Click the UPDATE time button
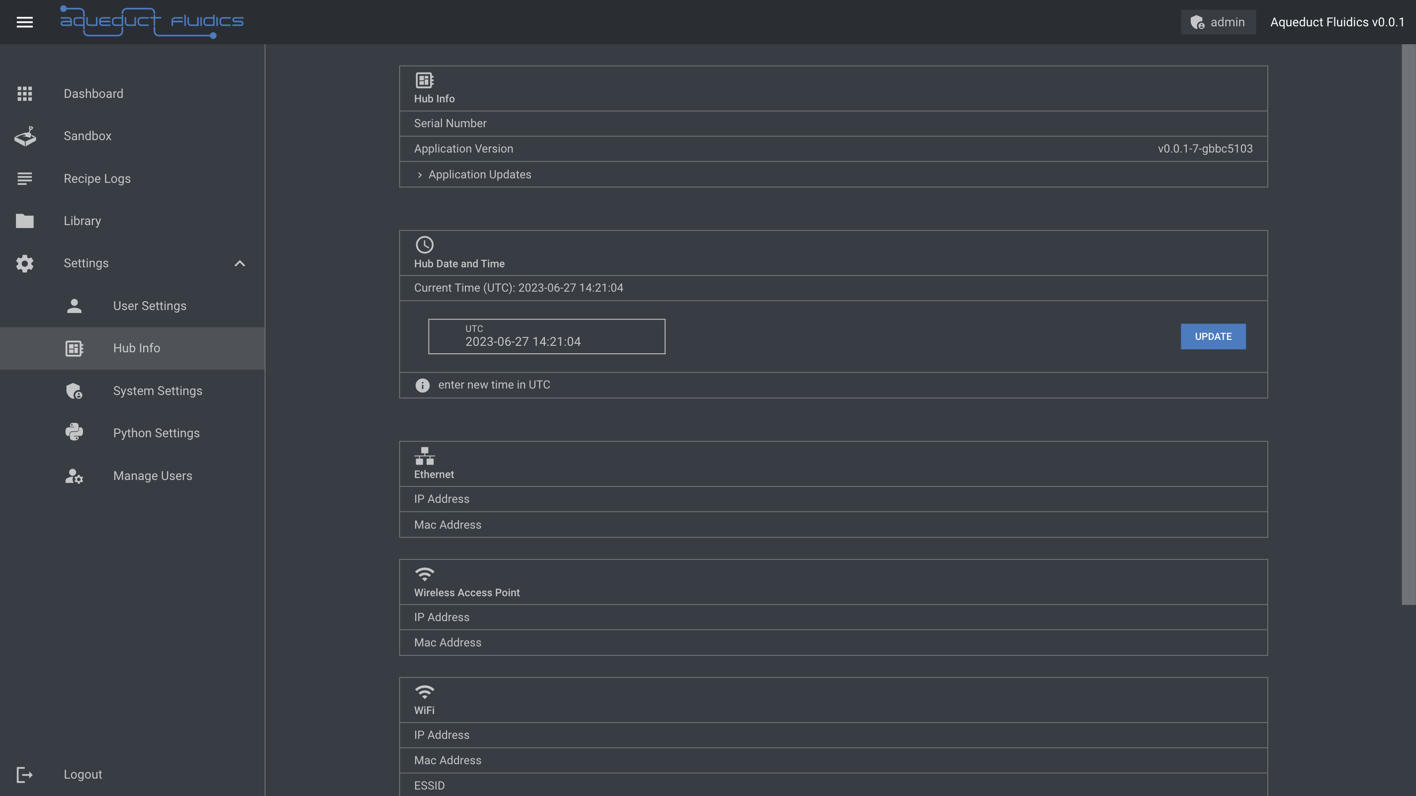1416x796 pixels. click(1213, 336)
